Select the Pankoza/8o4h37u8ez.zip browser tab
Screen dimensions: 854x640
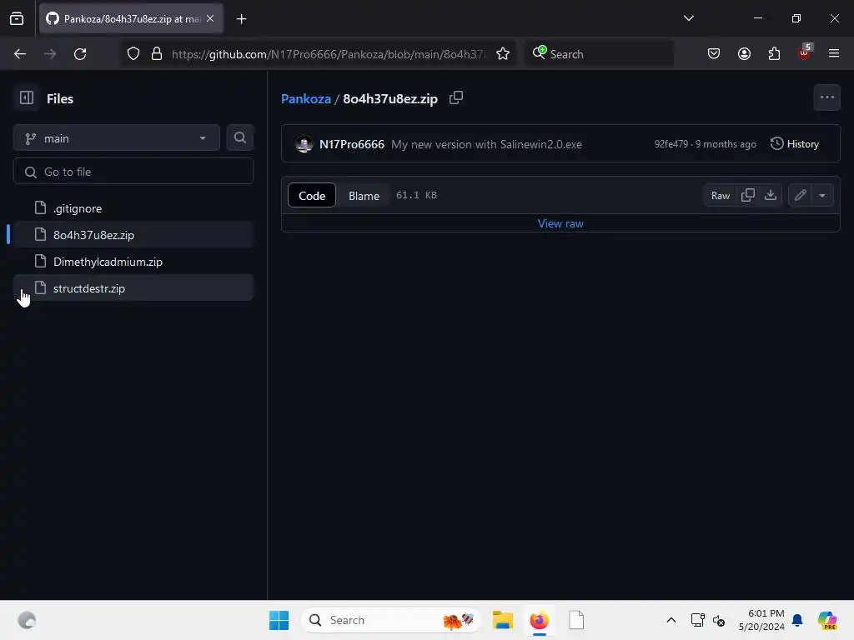[131, 18]
